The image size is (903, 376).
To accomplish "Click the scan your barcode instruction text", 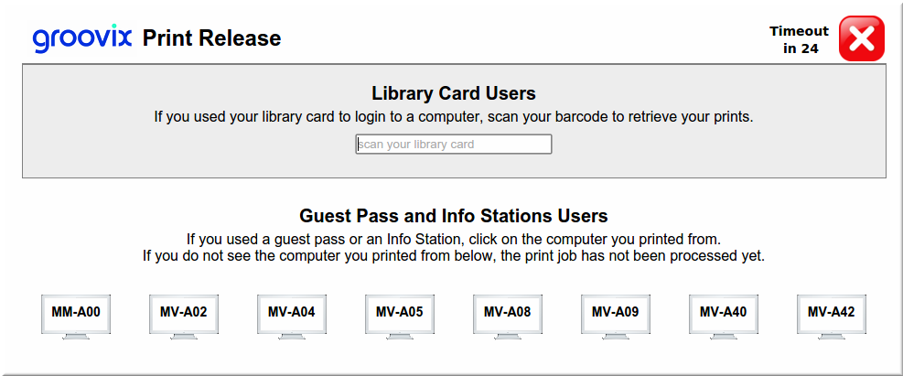I will tap(454, 117).
